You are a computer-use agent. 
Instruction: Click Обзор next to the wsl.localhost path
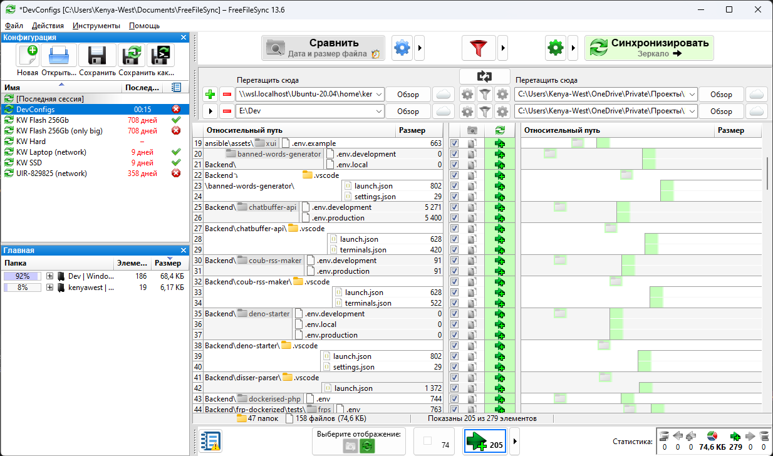coord(408,95)
